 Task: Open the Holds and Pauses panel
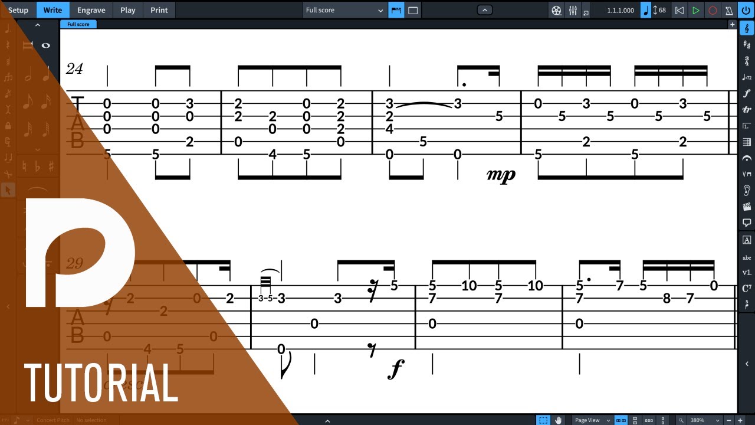pyautogui.click(x=747, y=158)
